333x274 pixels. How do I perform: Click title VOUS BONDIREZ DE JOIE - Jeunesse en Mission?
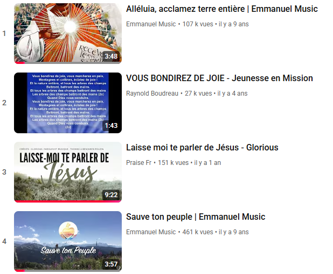pos(219,78)
